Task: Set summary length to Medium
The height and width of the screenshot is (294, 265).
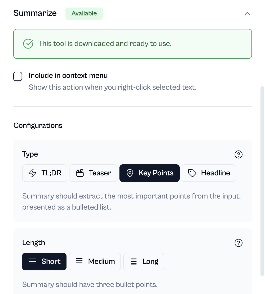Action: pyautogui.click(x=95, y=262)
